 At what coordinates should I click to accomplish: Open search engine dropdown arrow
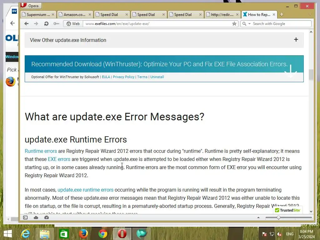[x=249, y=24]
